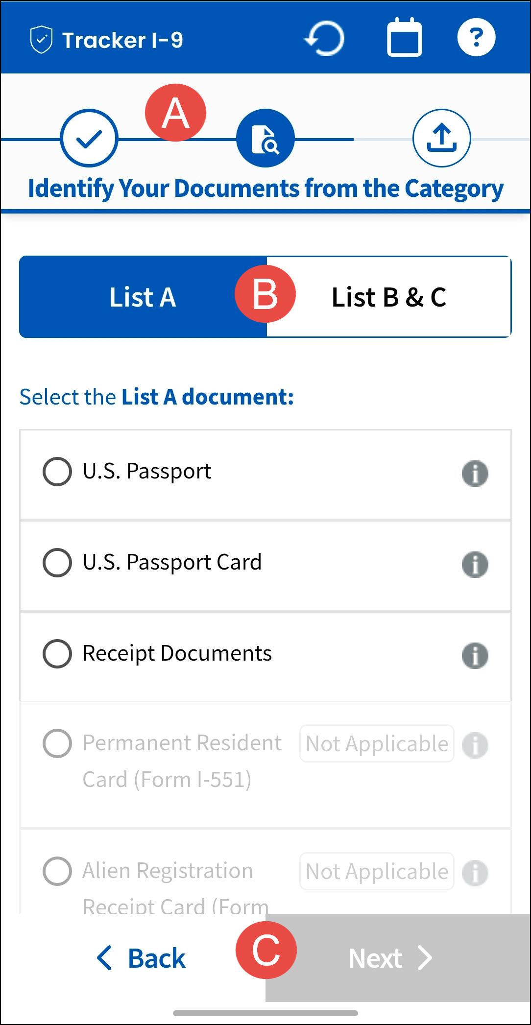Show info for U.S. Passport Card
Viewport: 531px width, 1025px height.
point(475,565)
